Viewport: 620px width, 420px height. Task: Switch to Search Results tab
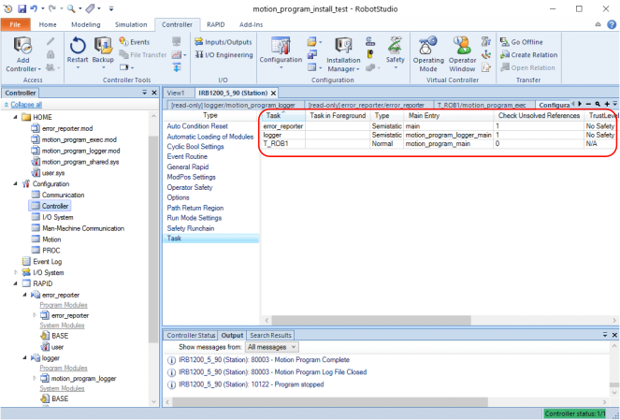pos(271,336)
